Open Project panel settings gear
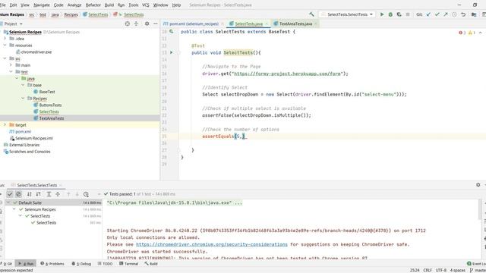486x273 pixels. point(147,24)
